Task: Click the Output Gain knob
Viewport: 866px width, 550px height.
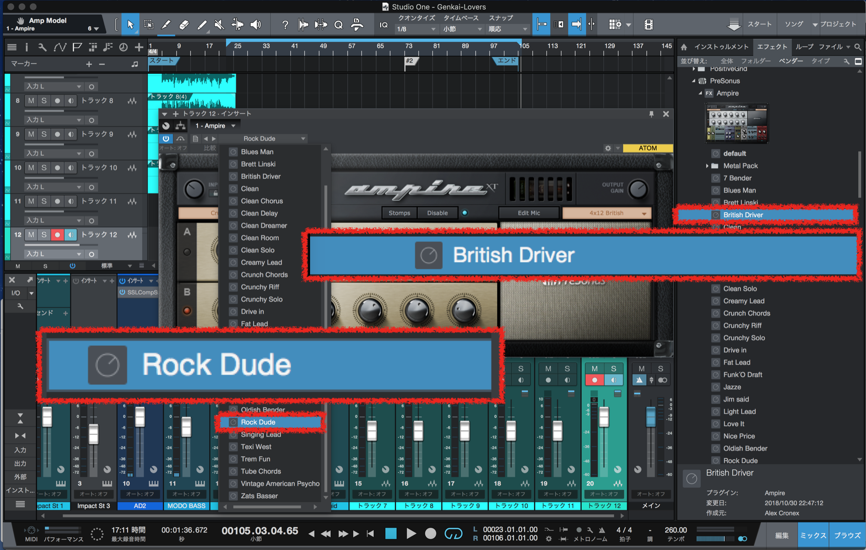Action: [638, 188]
